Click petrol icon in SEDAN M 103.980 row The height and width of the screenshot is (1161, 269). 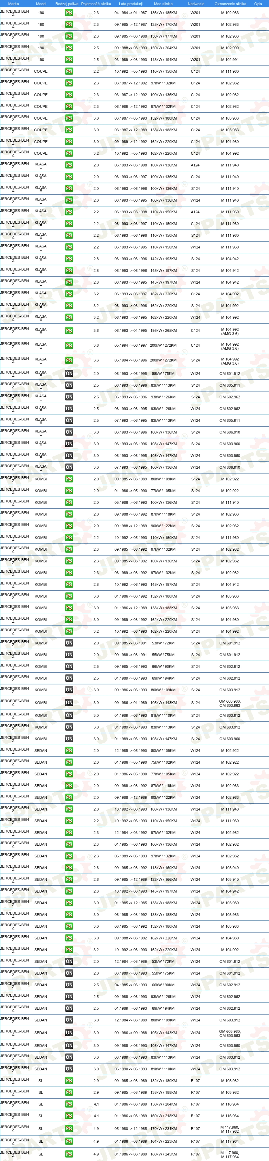69,903
